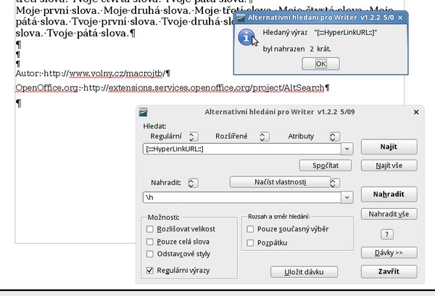
Task: Enable Rozlišovat velikost checkbox
Action: [150, 229]
